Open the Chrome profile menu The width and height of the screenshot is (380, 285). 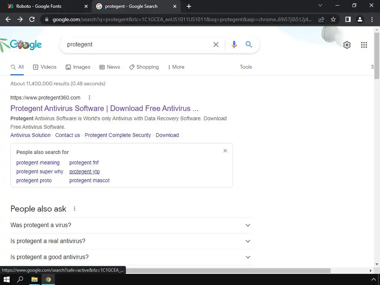pyautogui.click(x=360, y=19)
